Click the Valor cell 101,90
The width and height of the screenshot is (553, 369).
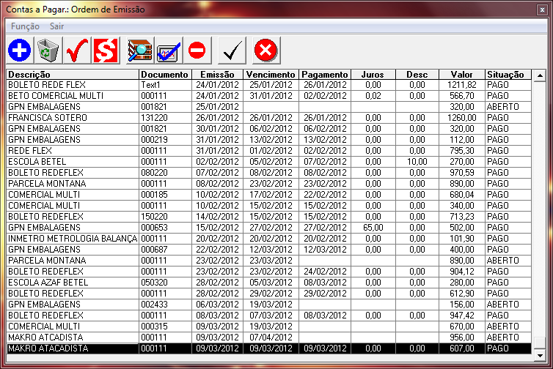pyautogui.click(x=461, y=239)
